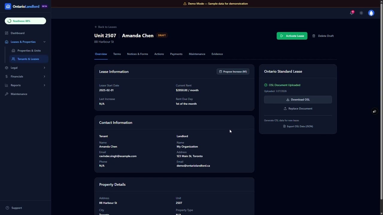Click Propose Increase (N1) button
The width and height of the screenshot is (383, 215).
coord(233,72)
